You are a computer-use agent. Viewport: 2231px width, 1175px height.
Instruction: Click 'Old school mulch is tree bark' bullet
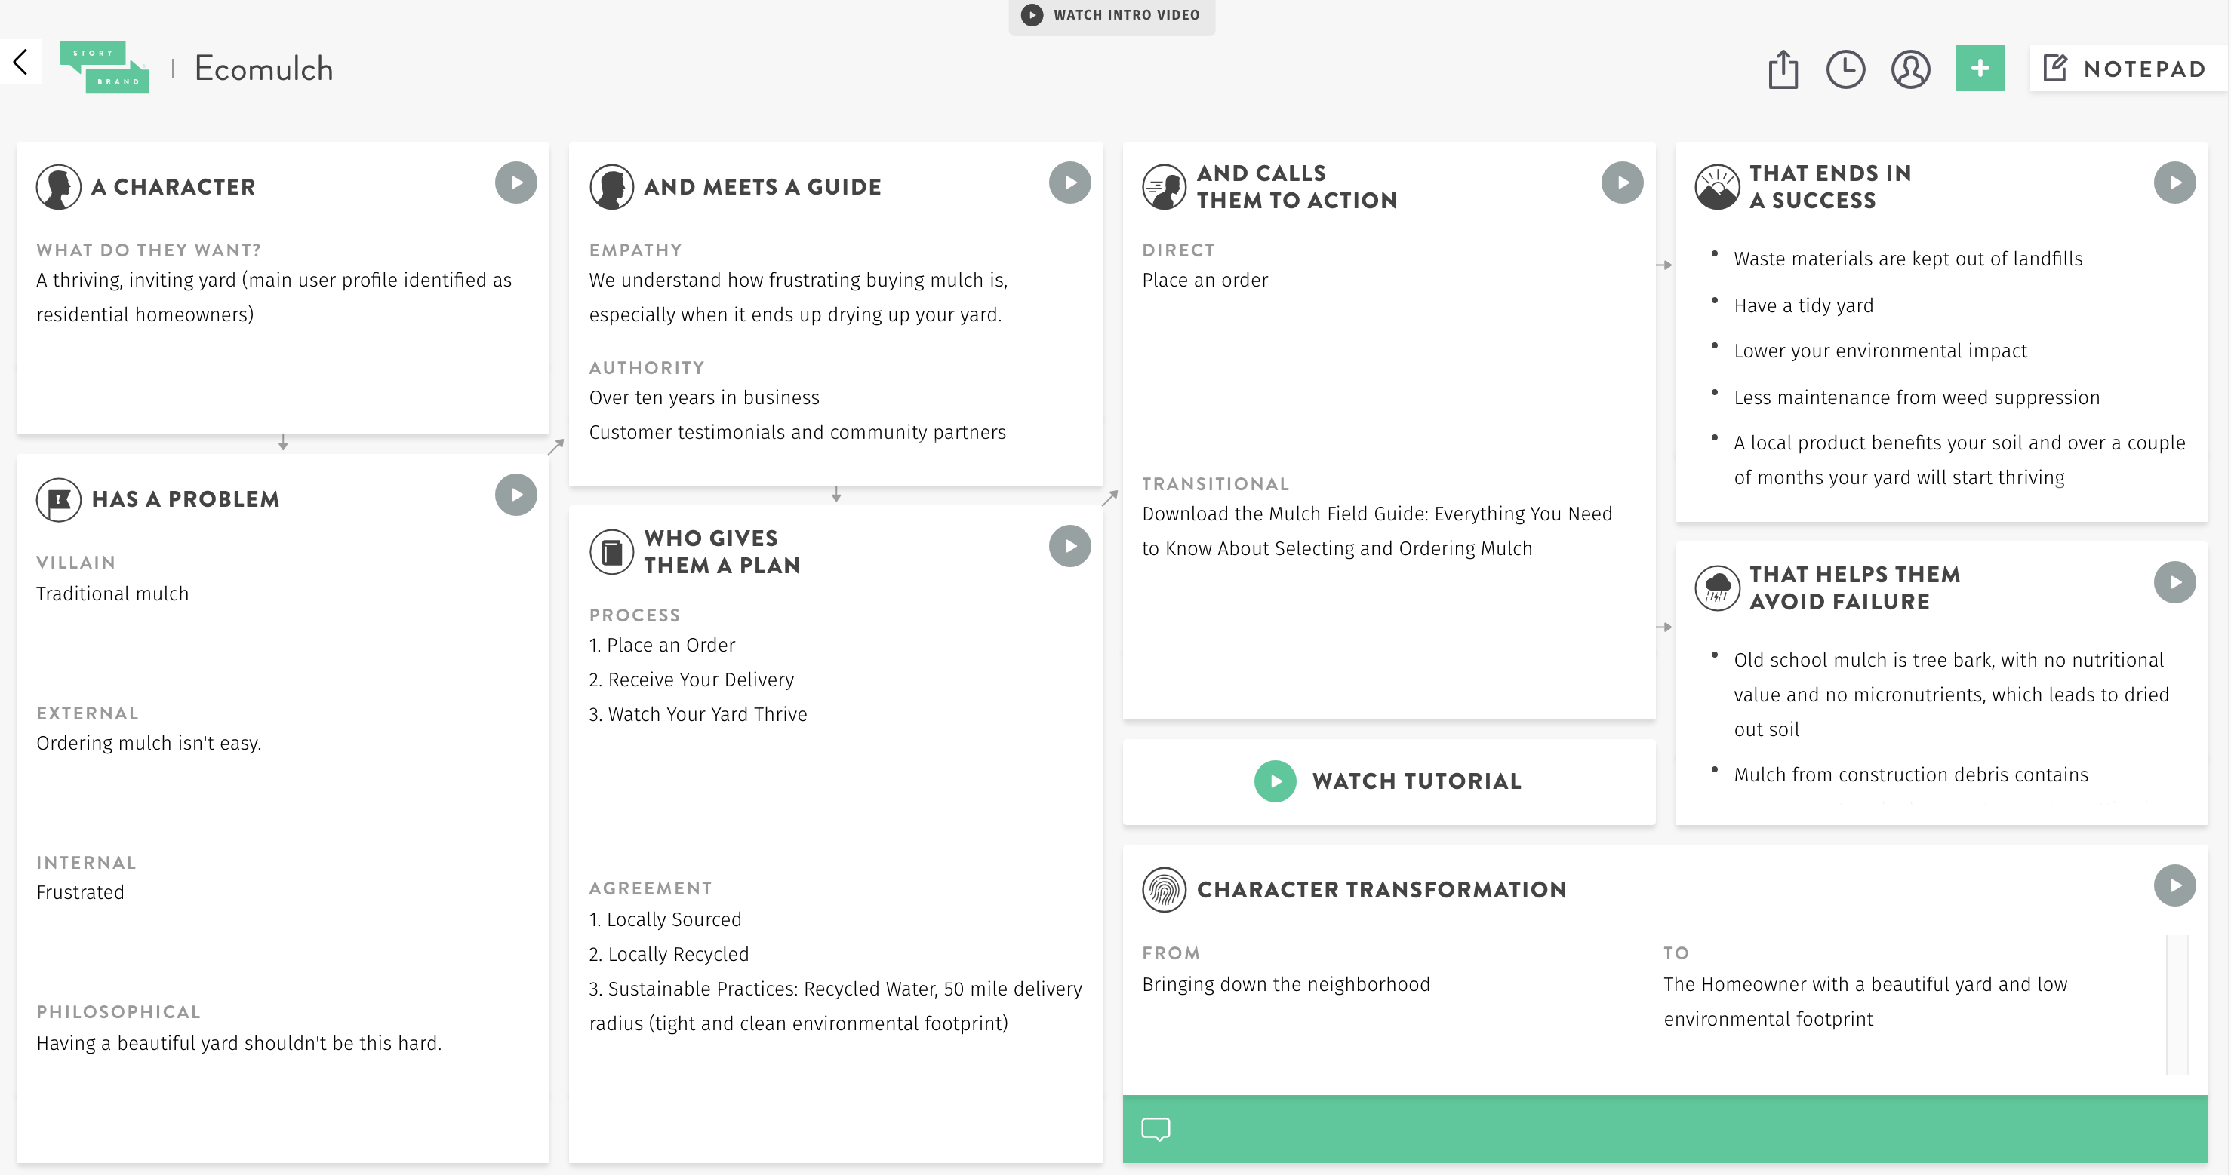(x=1951, y=694)
